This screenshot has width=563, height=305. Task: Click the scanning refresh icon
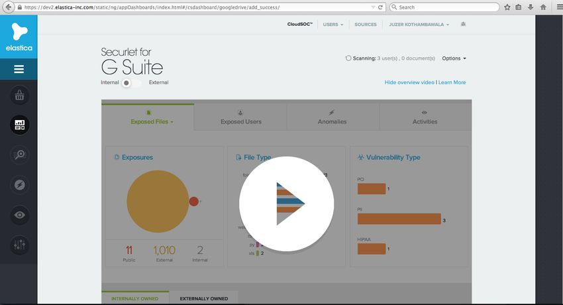(348, 58)
